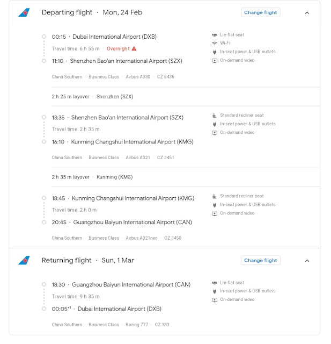The image size is (331, 344).
Task: Change the departing flight on Mon, 24 Feb
Action: (x=261, y=12)
